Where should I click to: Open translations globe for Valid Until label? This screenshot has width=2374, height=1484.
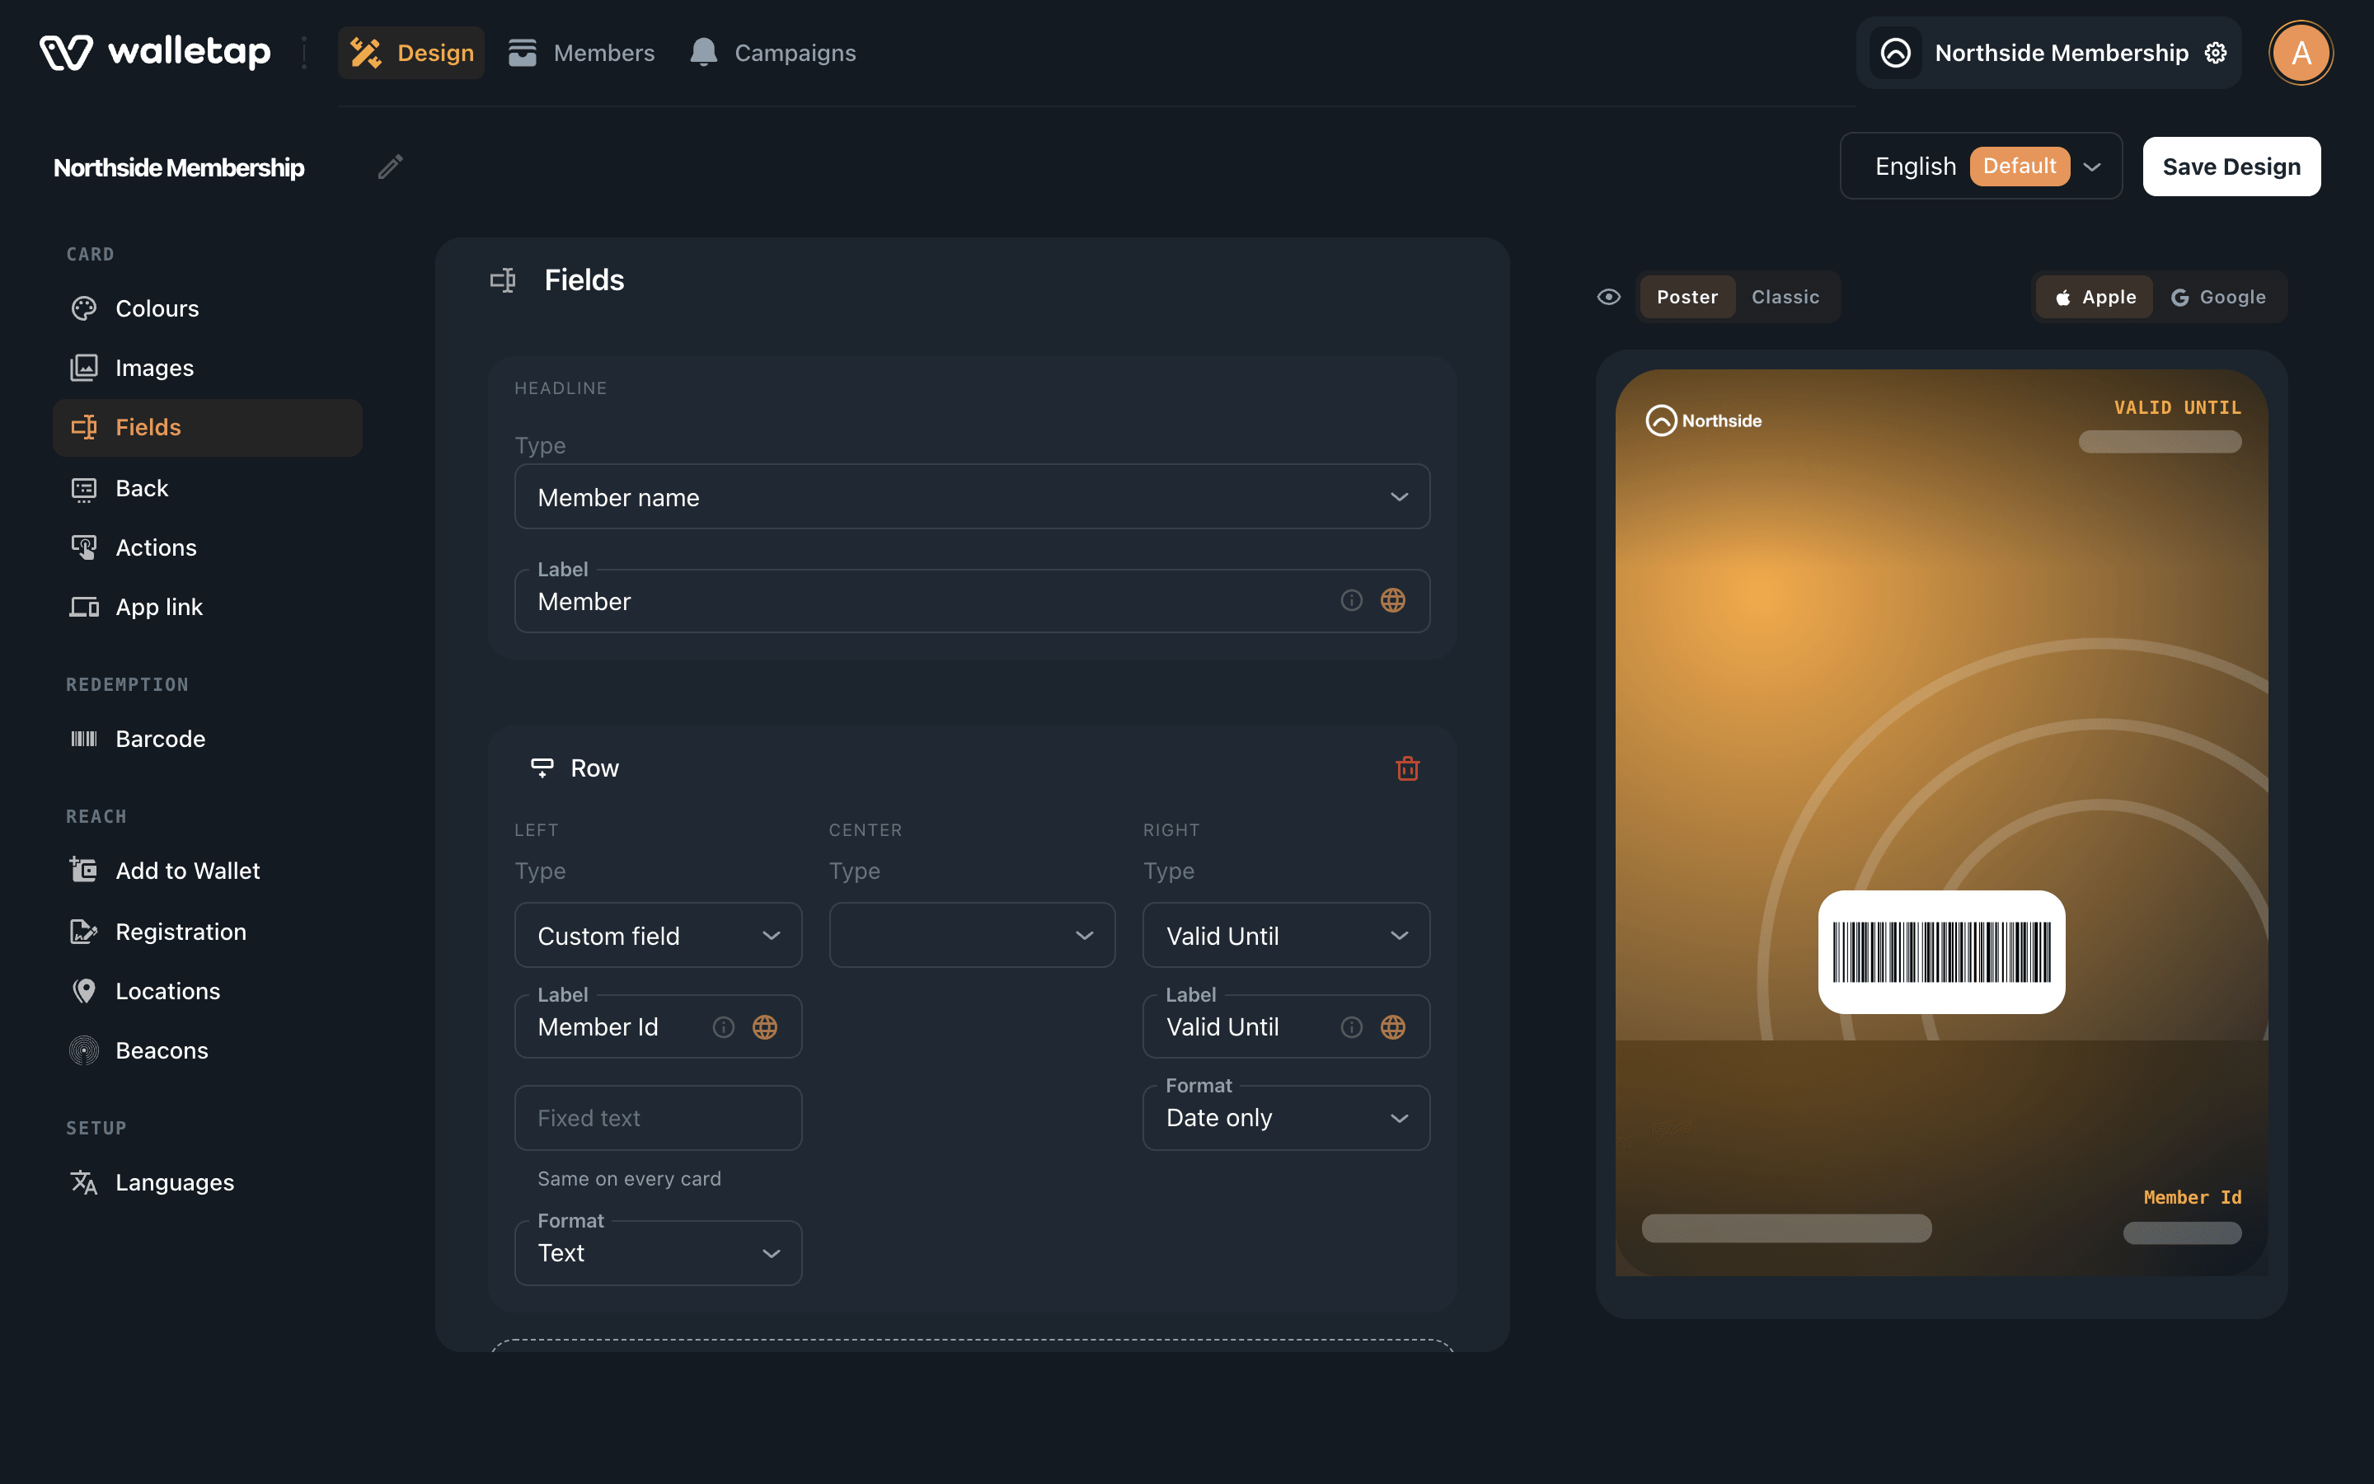point(1393,1026)
